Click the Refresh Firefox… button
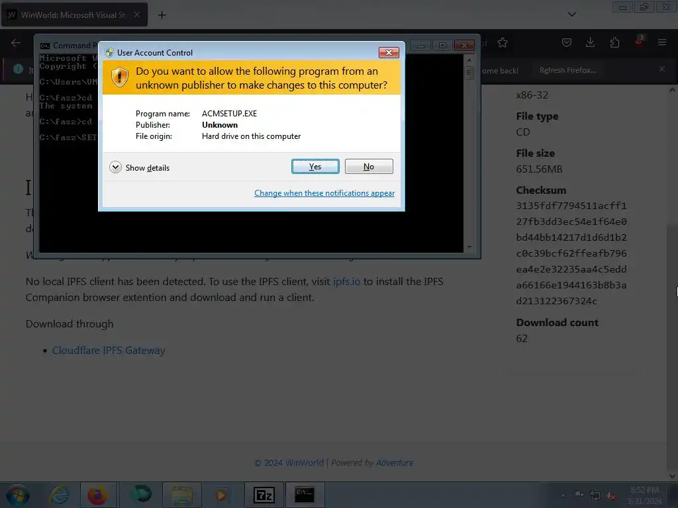 [567, 70]
